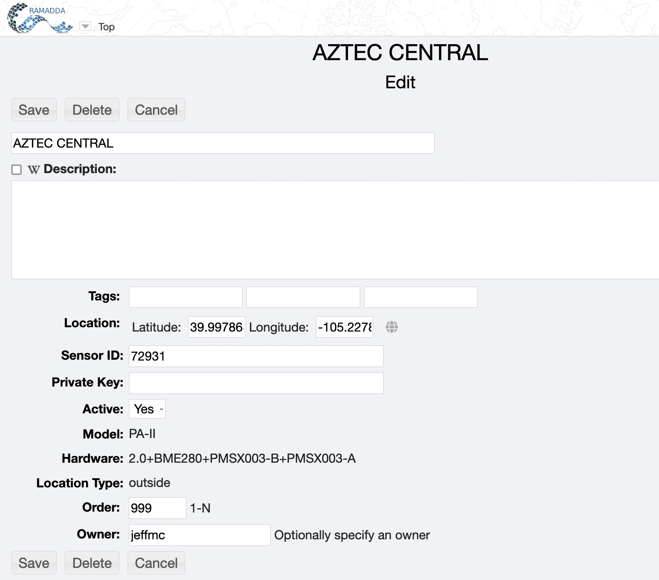
Task: Click the bottom Delete button
Action: [92, 563]
